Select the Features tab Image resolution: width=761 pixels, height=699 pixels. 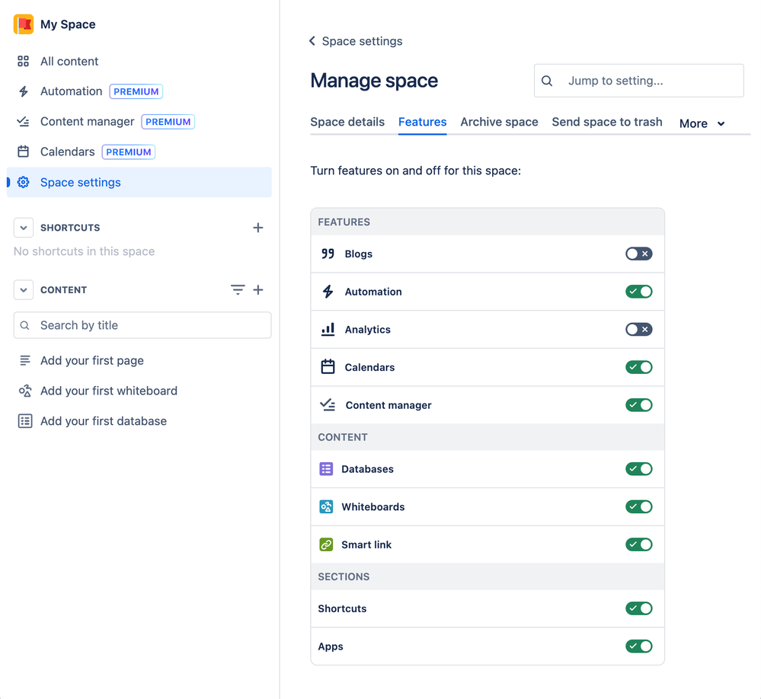(422, 122)
